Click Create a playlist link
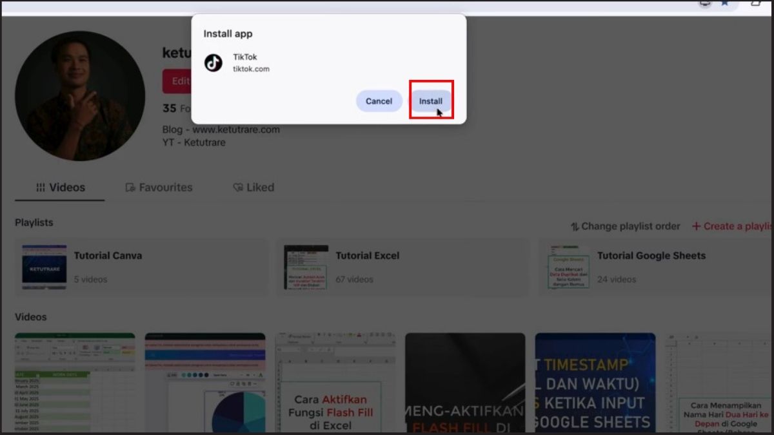 tap(732, 226)
